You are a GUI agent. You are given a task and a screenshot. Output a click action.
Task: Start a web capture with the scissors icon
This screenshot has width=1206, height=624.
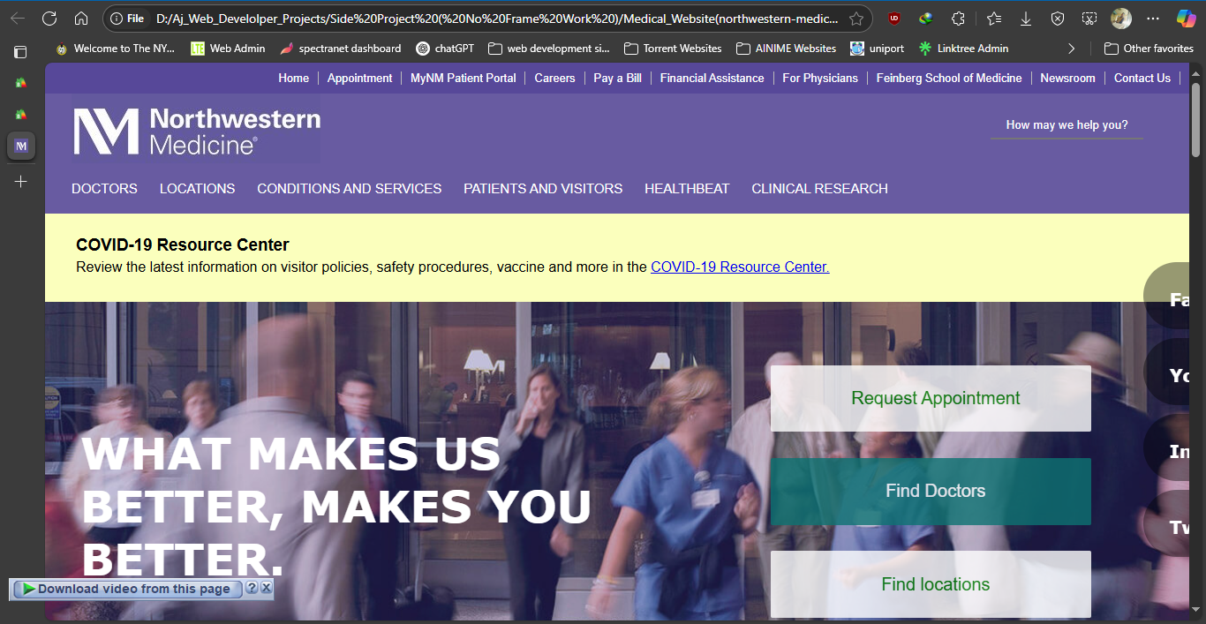[1089, 18]
